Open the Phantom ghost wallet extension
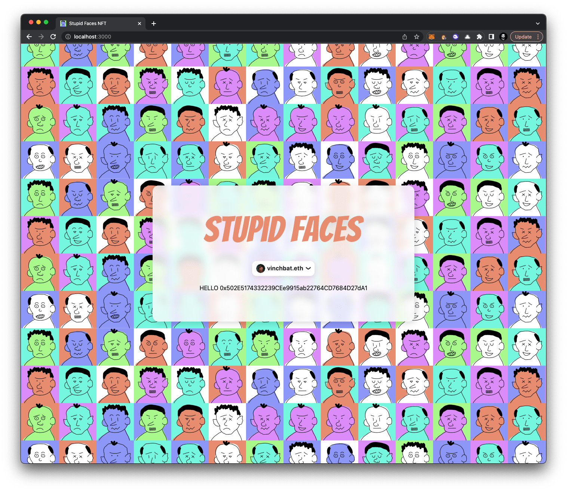567x491 pixels. pyautogui.click(x=456, y=37)
